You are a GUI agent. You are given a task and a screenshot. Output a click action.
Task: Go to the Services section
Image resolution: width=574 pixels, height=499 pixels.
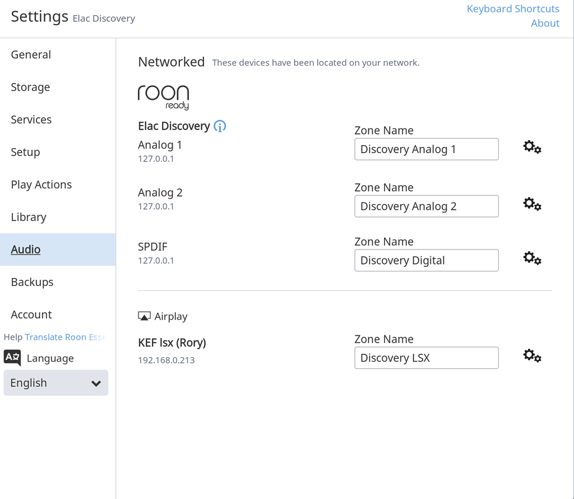click(31, 119)
